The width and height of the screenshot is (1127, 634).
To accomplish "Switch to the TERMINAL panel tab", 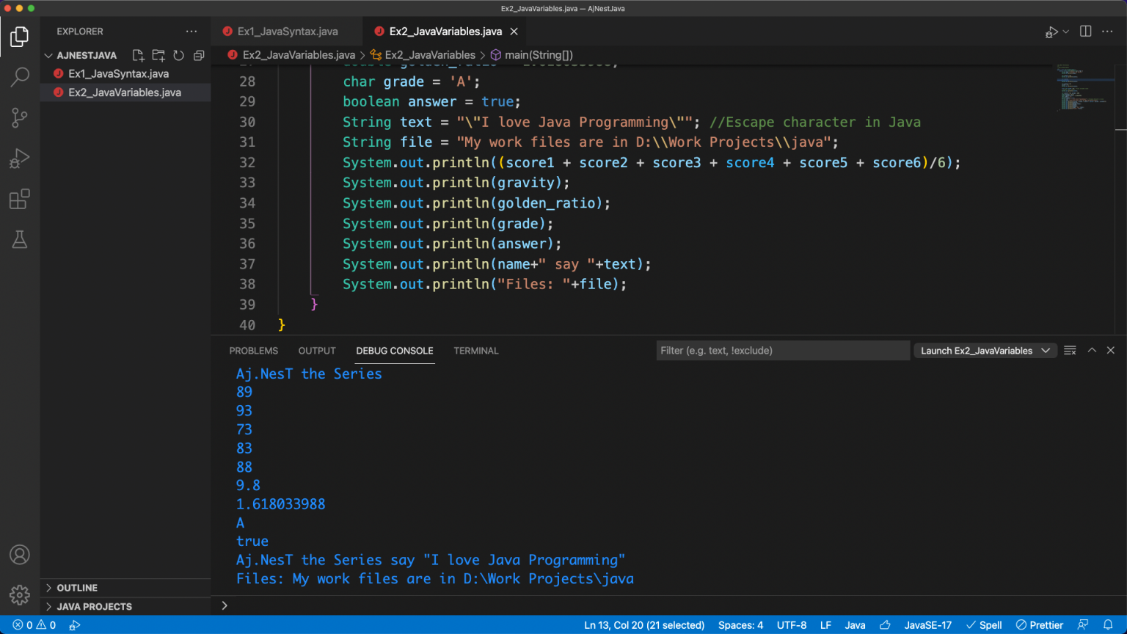I will [475, 351].
